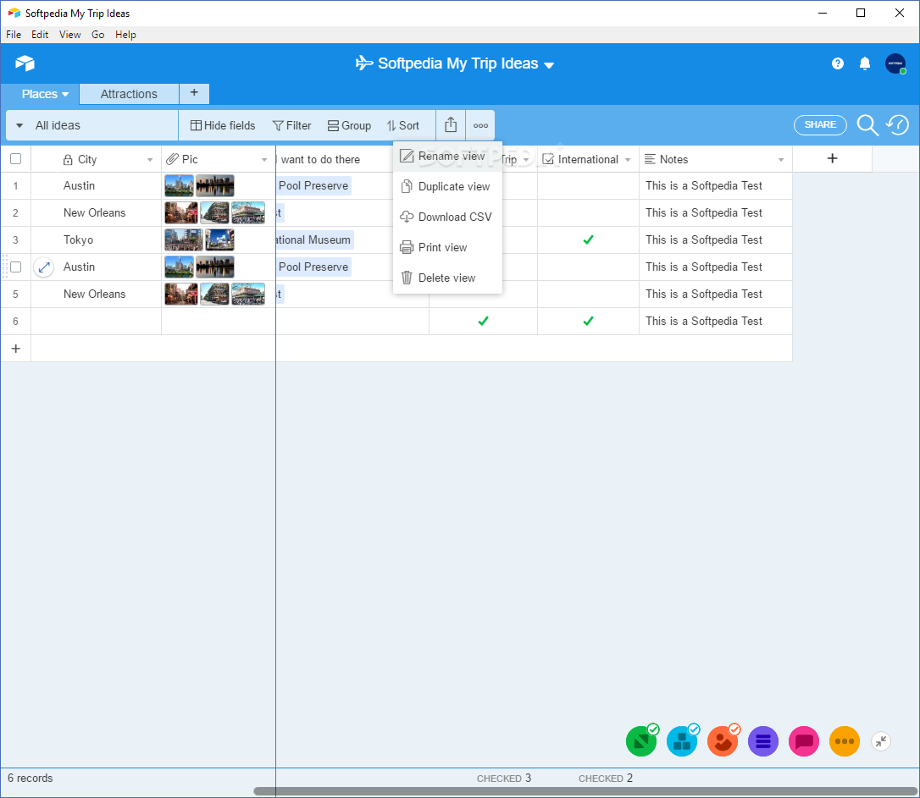Expand the International field dropdown arrow
Image resolution: width=920 pixels, height=798 pixels.
pos(628,159)
